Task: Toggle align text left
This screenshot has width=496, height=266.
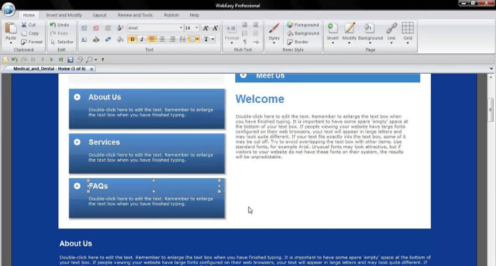Action: (x=152, y=39)
